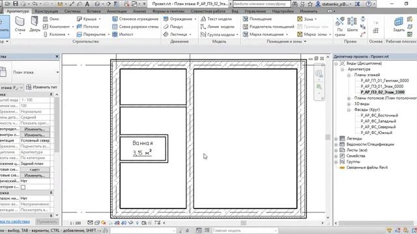Click the save icon in quick access toolbar

click(x=16, y=4)
